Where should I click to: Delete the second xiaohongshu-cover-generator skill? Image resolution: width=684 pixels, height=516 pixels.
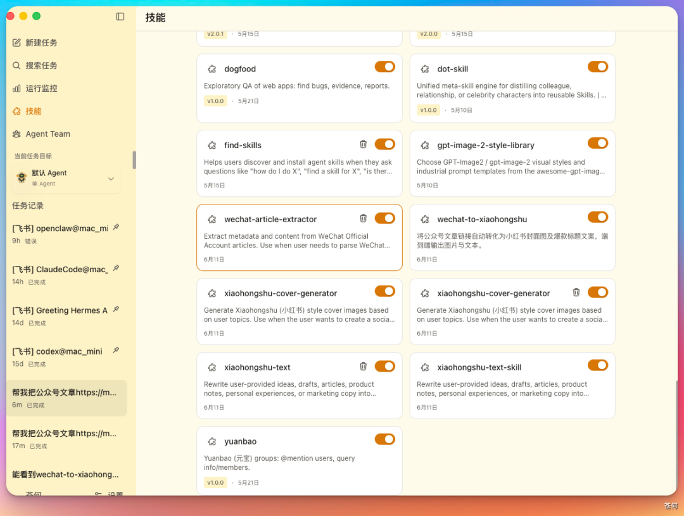click(x=576, y=293)
